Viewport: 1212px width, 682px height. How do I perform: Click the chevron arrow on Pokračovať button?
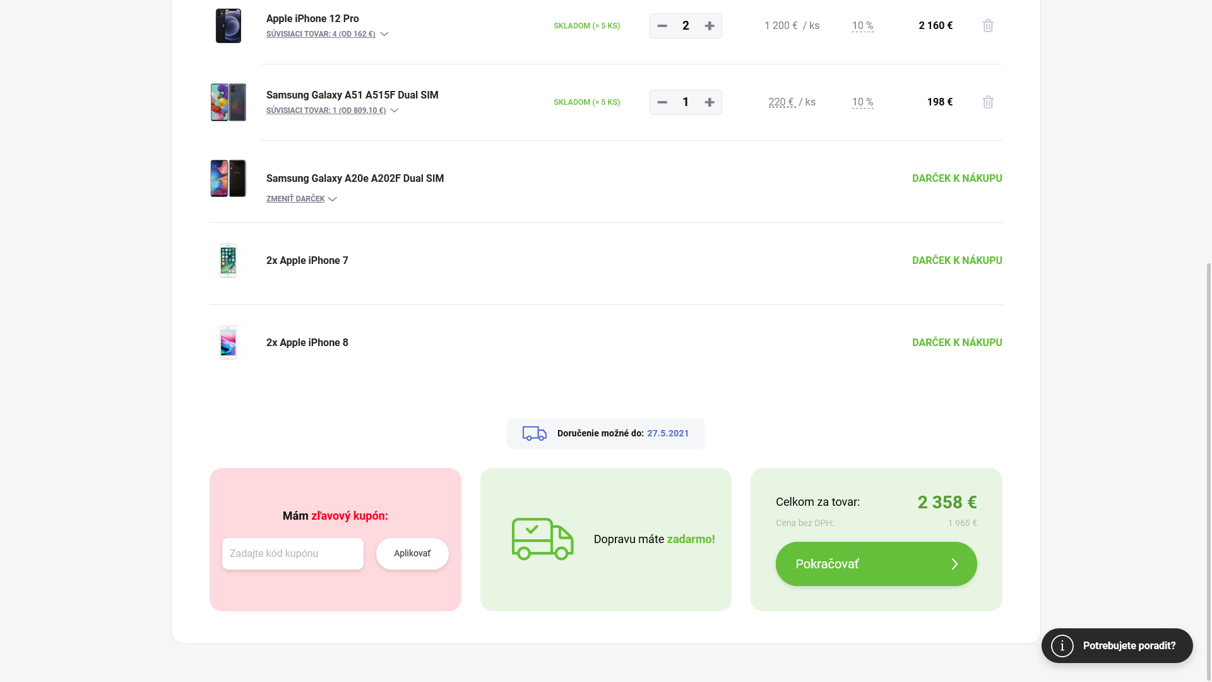coord(954,564)
